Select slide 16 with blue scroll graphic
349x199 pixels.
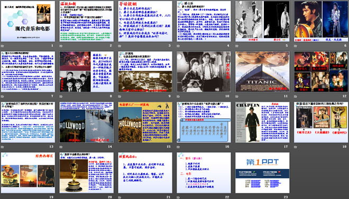[x=204, y=122]
